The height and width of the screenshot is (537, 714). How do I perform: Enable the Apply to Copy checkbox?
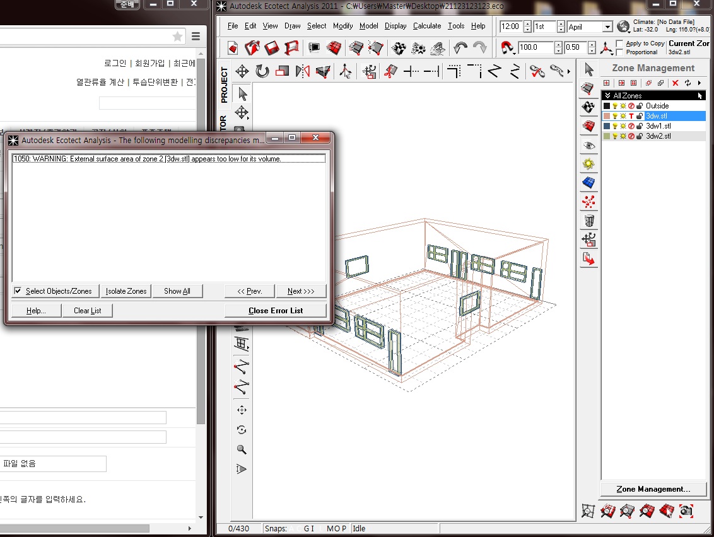tap(619, 43)
